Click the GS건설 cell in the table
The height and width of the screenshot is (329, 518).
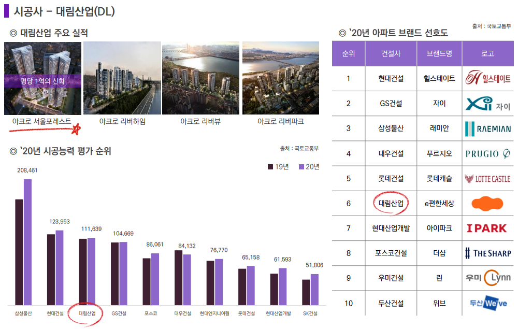click(391, 104)
